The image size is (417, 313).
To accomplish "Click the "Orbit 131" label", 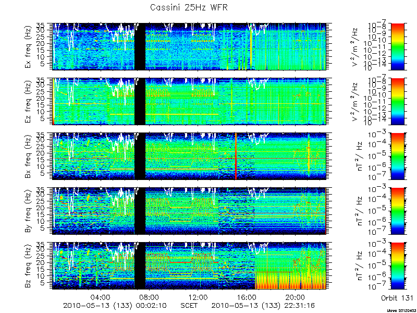I will pos(397,297).
